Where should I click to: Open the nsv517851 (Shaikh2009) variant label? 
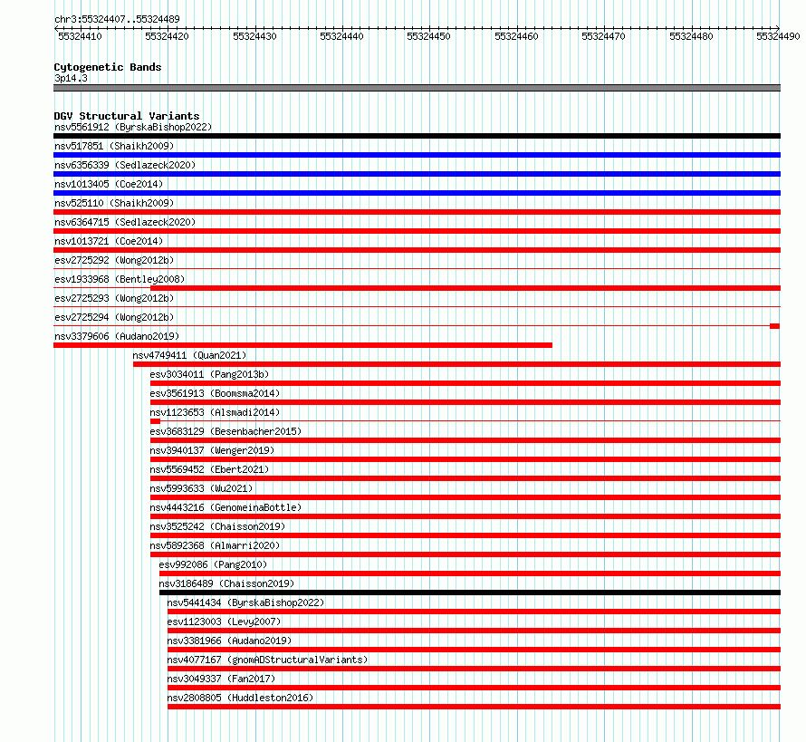coord(114,146)
